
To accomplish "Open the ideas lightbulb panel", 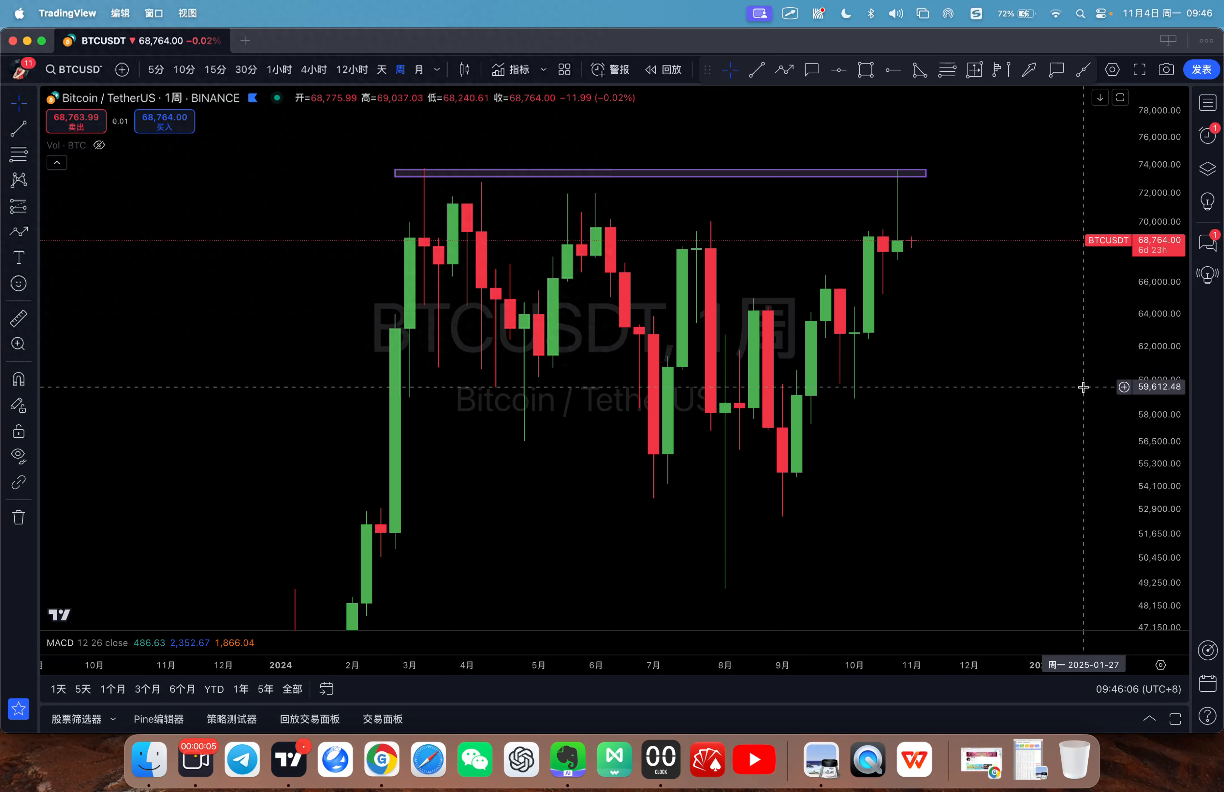I will pos(1207,201).
